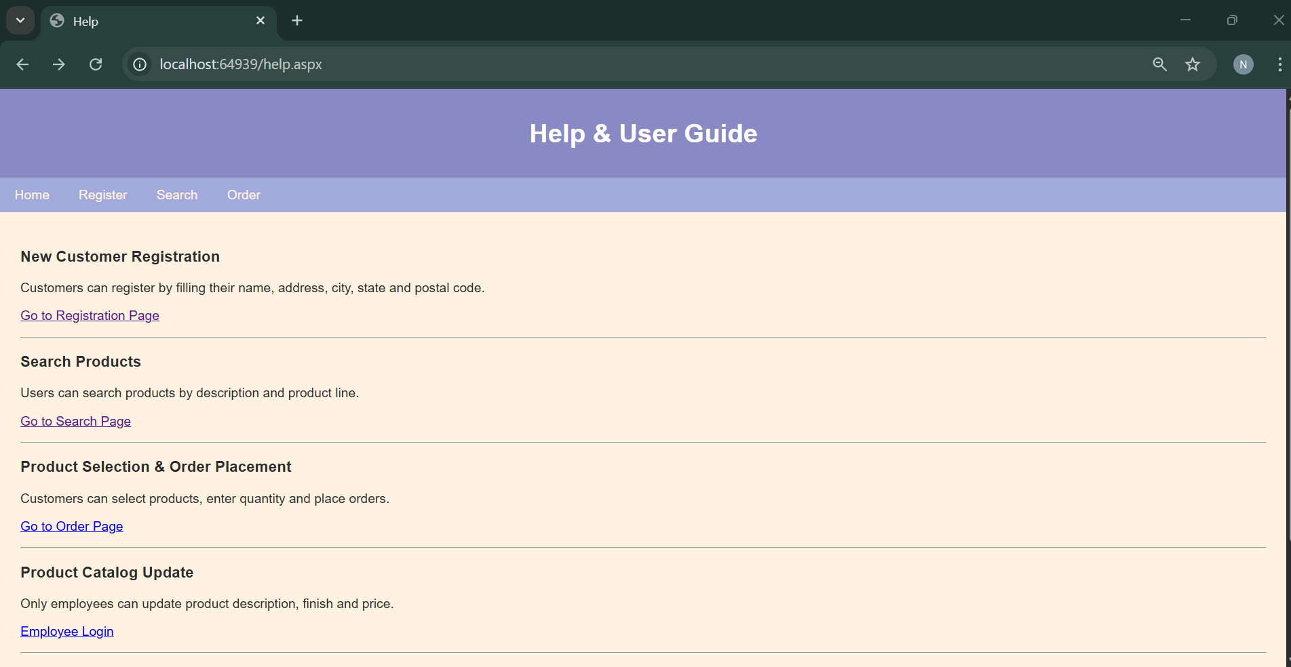Select Order in the navigation bar
The width and height of the screenshot is (1291, 667).
(x=243, y=195)
